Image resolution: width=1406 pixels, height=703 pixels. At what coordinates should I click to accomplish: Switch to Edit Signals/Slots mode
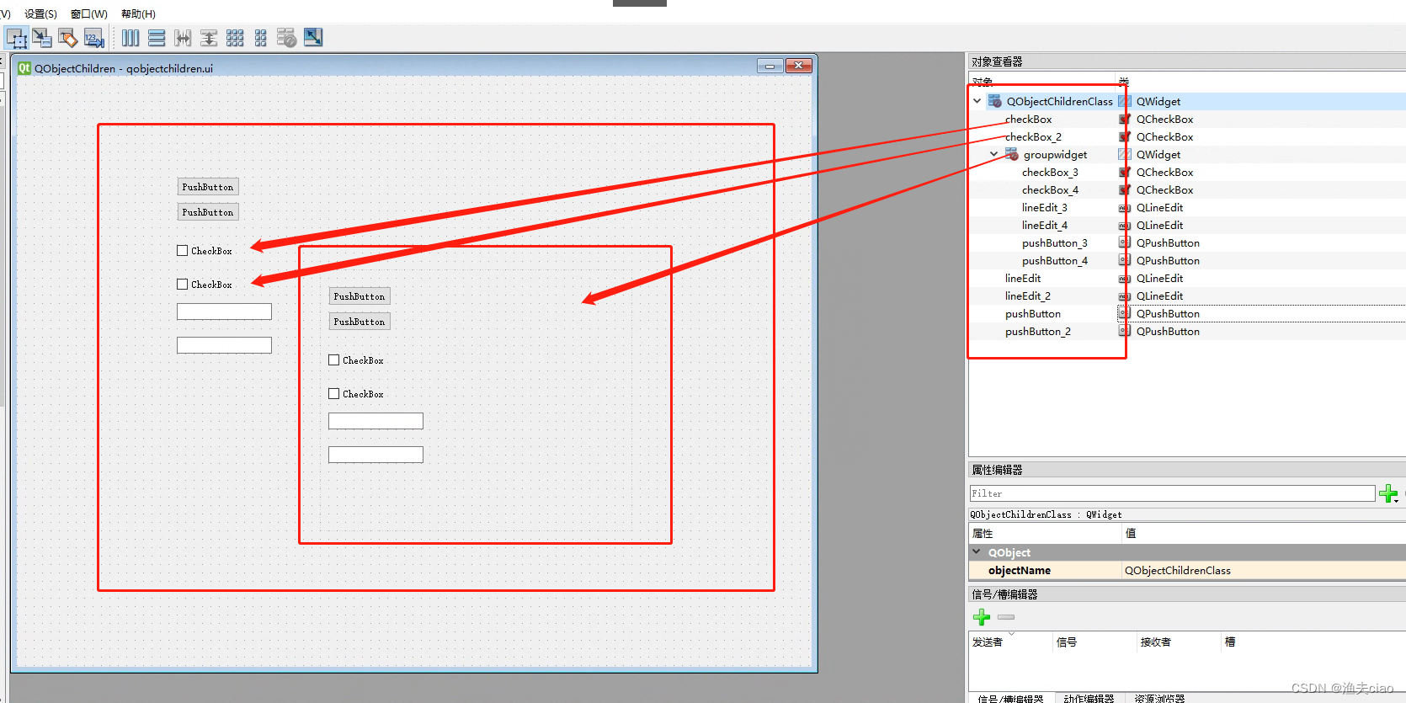(x=42, y=38)
